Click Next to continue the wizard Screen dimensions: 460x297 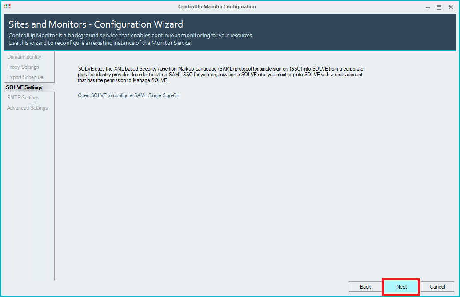[401, 287]
